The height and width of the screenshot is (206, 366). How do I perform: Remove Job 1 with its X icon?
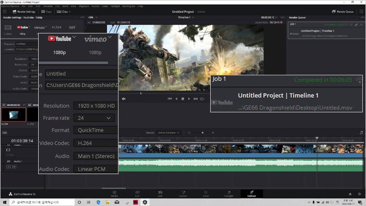(x=361, y=24)
